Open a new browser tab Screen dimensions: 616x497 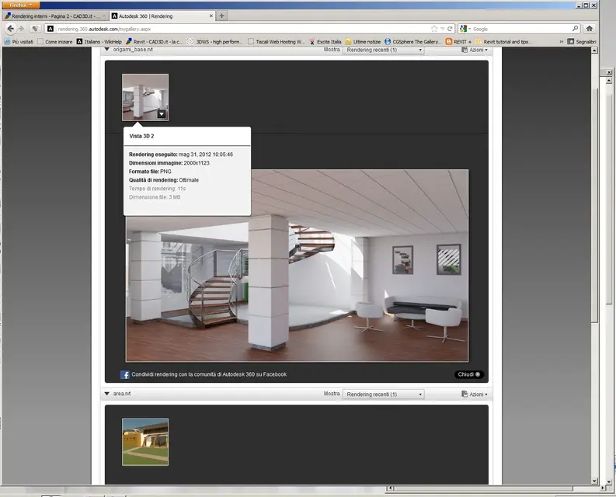[221, 16]
